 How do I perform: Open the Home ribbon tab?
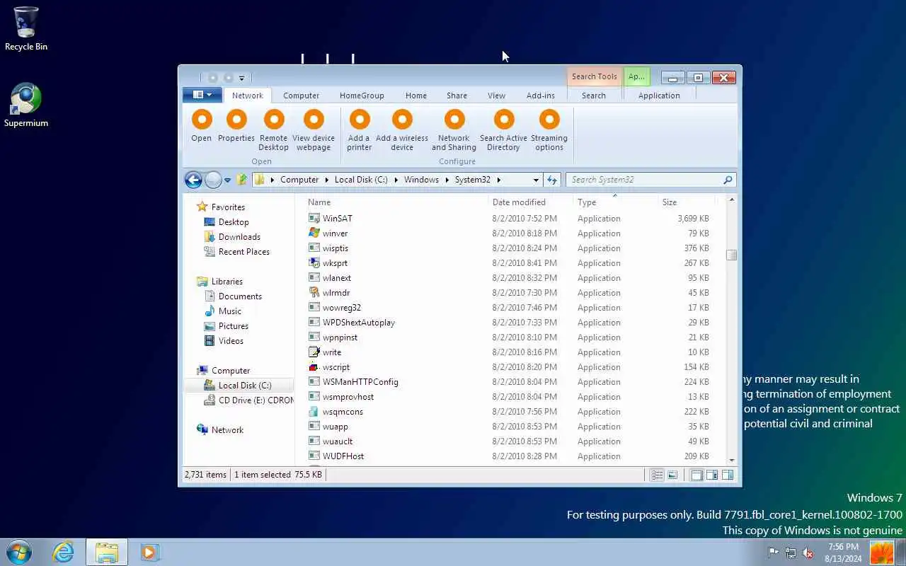pos(416,96)
